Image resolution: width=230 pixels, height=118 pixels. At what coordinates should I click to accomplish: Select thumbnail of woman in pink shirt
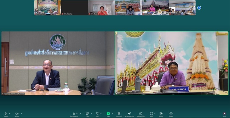(x=155, y=8)
